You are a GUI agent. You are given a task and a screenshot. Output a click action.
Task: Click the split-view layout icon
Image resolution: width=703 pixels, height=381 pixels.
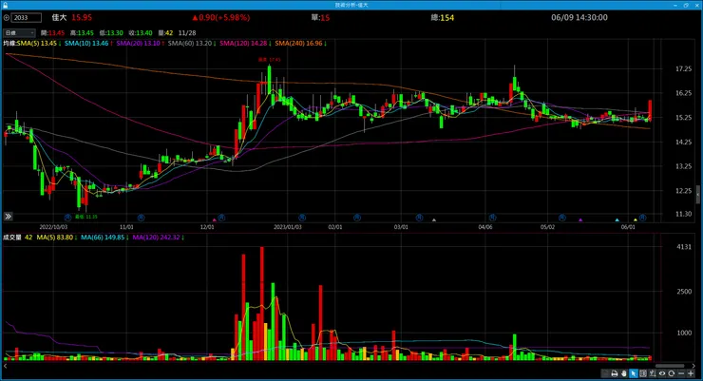tap(643, 373)
